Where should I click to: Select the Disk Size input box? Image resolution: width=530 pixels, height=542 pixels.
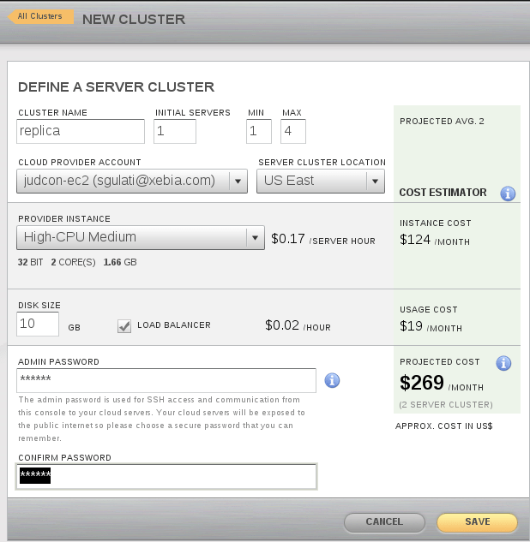pyautogui.click(x=38, y=324)
